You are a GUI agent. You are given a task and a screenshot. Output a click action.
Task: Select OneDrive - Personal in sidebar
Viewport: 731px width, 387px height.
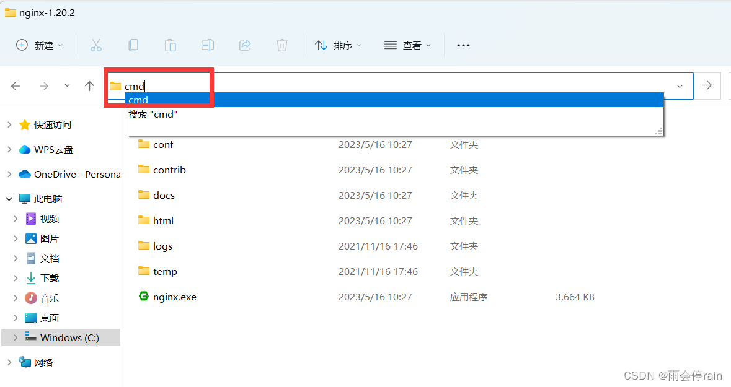[69, 174]
